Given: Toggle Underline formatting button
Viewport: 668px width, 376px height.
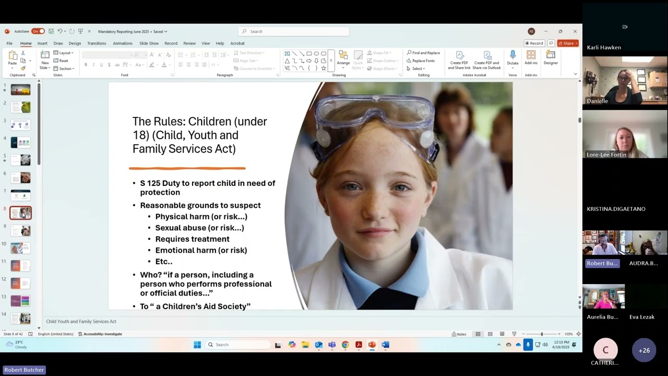Looking at the screenshot, I should click(101, 65).
